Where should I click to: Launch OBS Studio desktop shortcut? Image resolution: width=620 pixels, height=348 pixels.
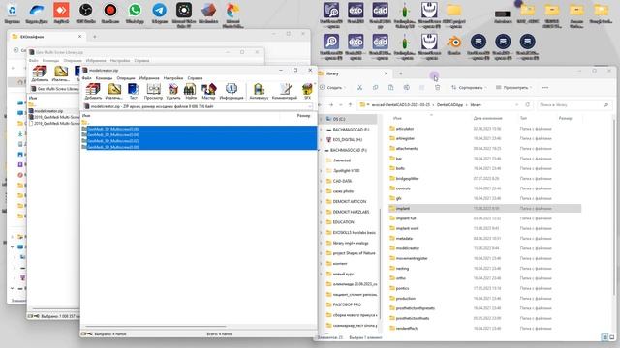pyautogui.click(x=85, y=14)
